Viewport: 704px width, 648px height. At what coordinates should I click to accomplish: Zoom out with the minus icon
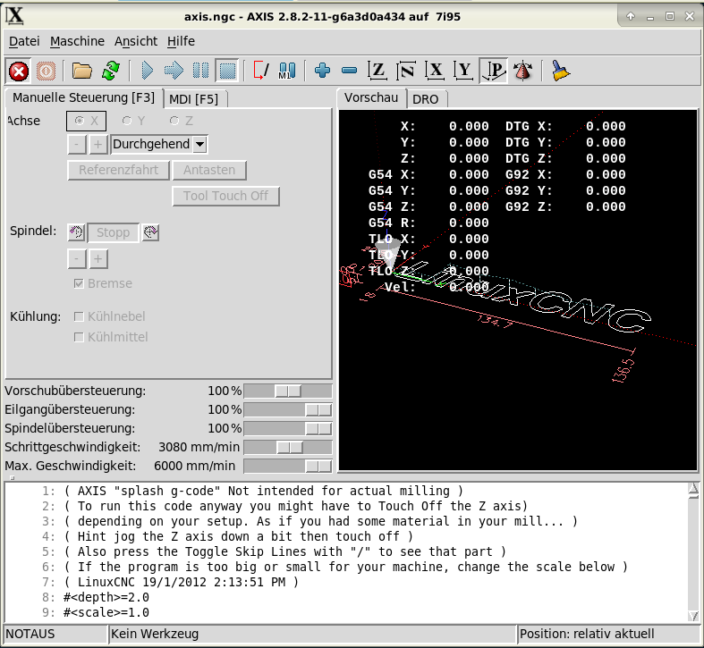point(349,71)
